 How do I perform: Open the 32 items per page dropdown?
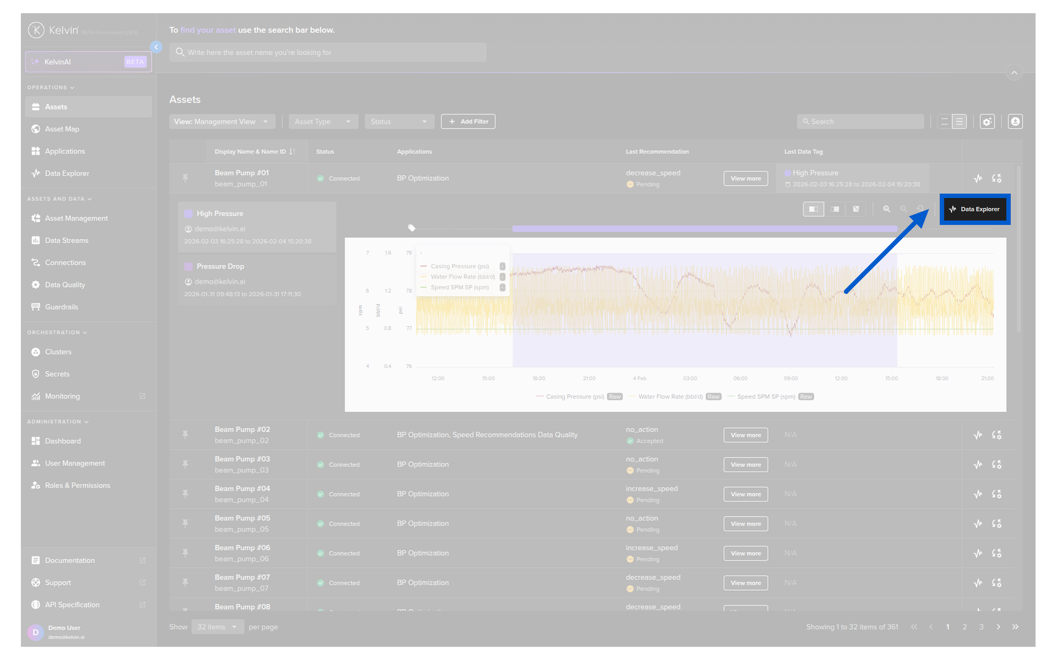(x=217, y=627)
